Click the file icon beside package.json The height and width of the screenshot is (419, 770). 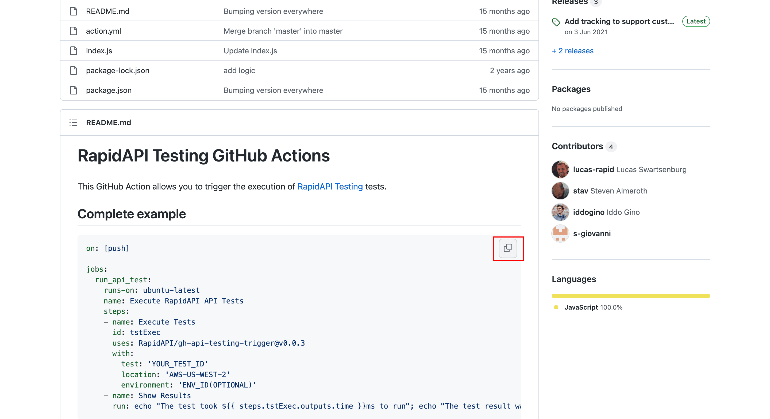73,90
